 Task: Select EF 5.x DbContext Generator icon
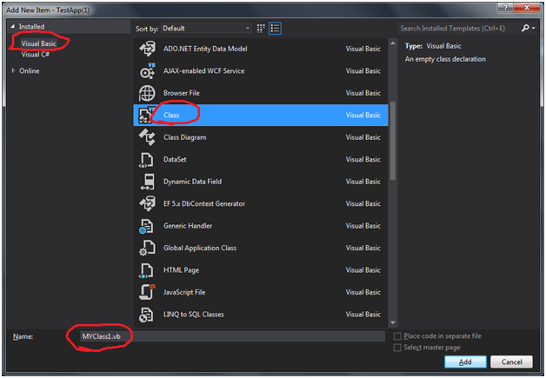pyautogui.click(x=147, y=203)
